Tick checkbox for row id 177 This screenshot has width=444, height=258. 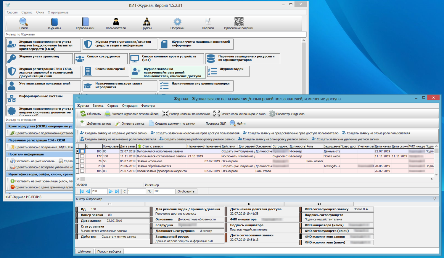82,156
